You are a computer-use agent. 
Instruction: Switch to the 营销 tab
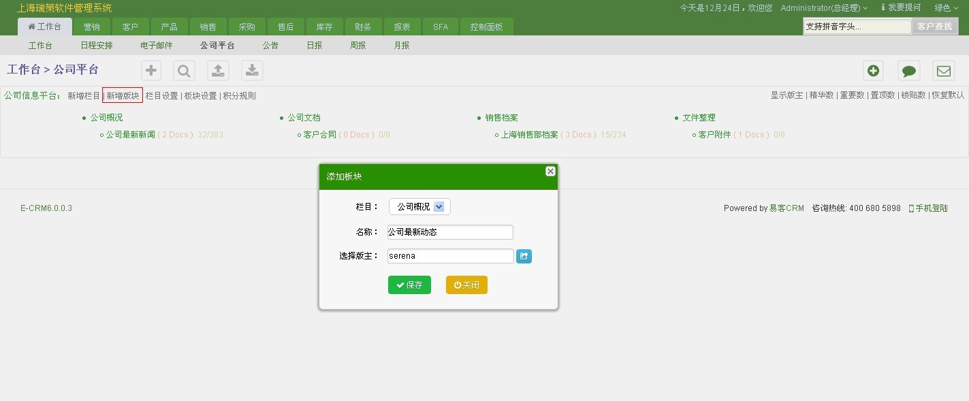[x=92, y=27]
